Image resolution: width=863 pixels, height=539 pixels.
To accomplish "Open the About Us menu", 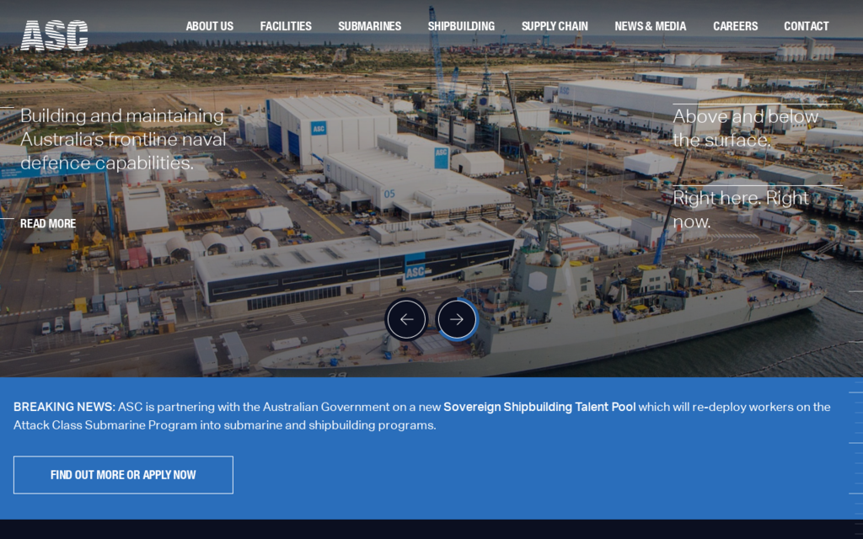I will coord(209,26).
